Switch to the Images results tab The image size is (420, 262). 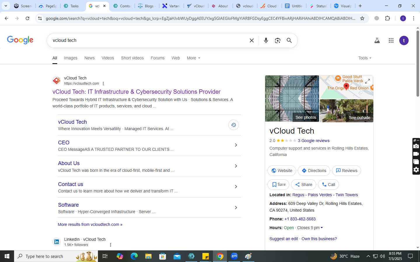point(71,58)
